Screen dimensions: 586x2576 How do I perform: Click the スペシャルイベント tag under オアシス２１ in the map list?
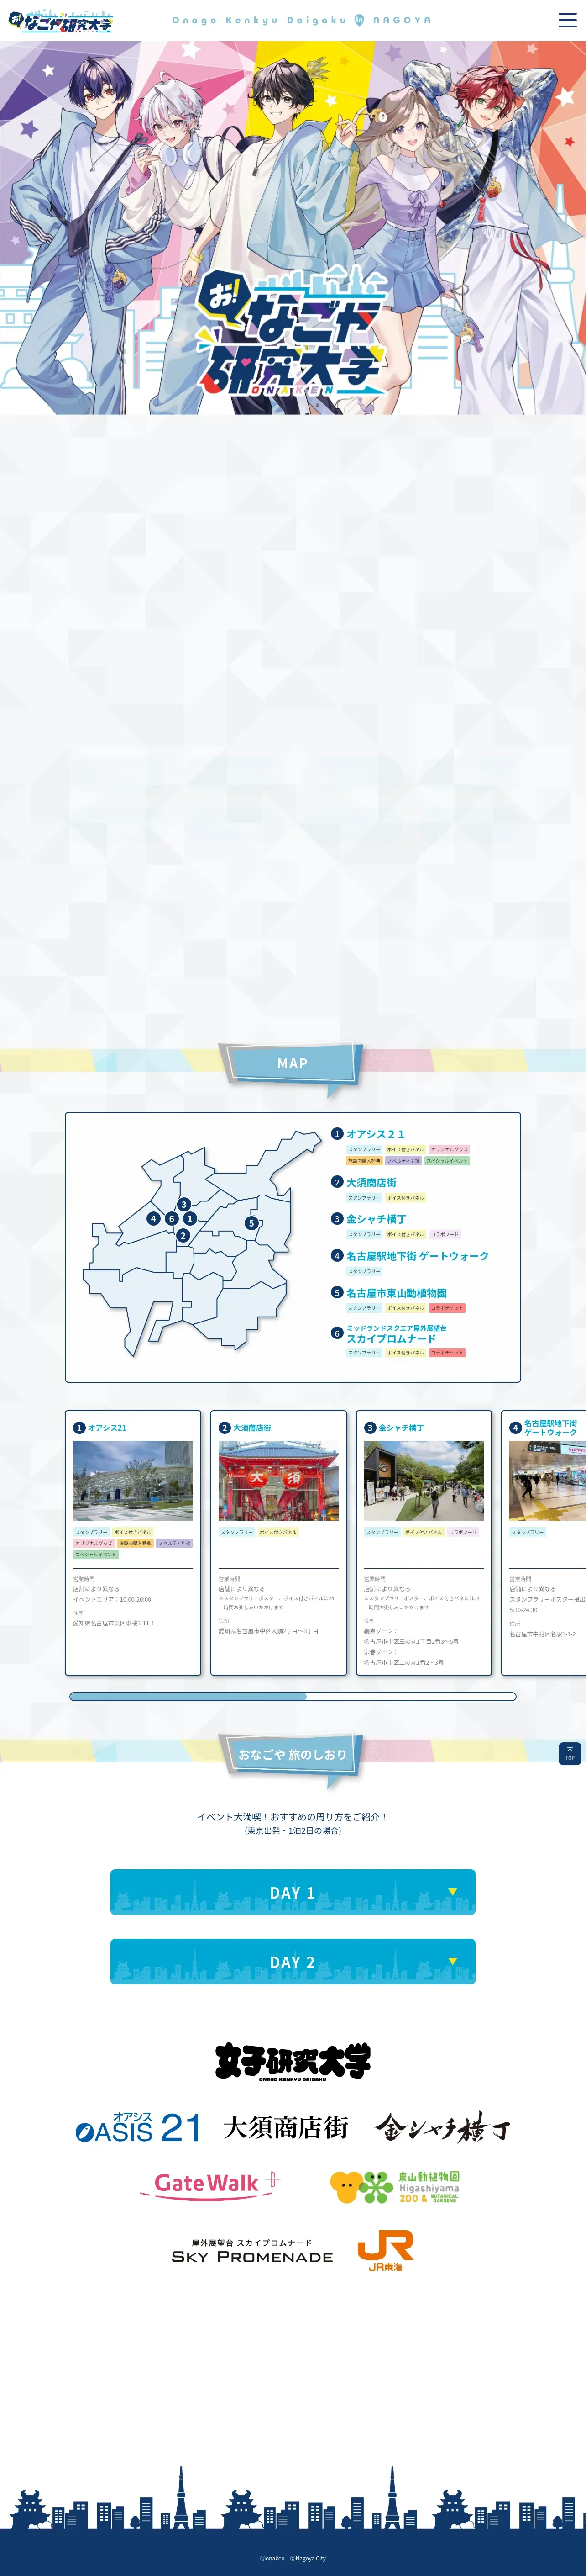click(x=447, y=1161)
